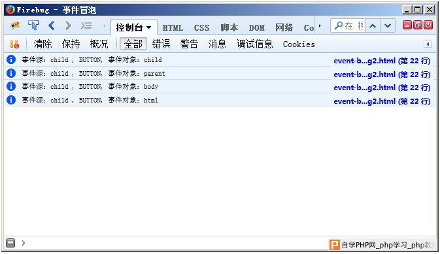This screenshot has width=440, height=254.
Task: Click info icon of the 'html' log row
Action: (11, 100)
